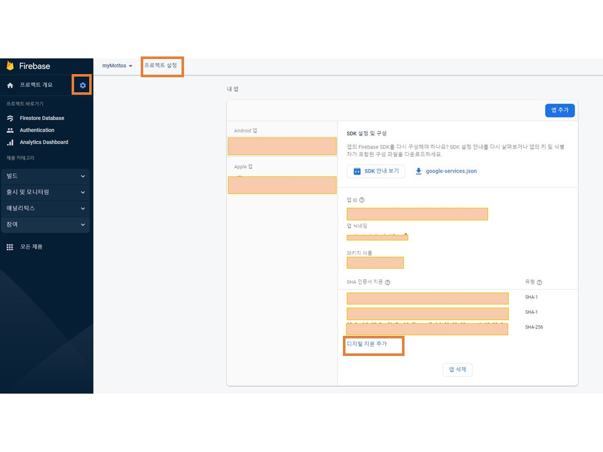Select the 프로젝트 설정 tab title
This screenshot has width=603, height=452.
(161, 65)
